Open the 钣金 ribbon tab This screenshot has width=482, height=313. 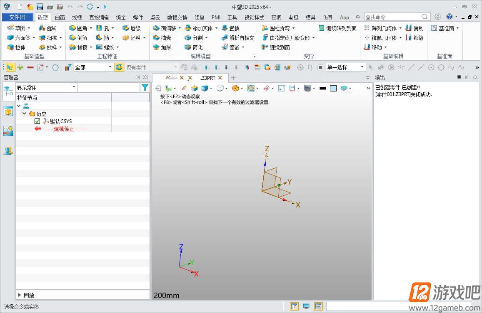point(121,17)
